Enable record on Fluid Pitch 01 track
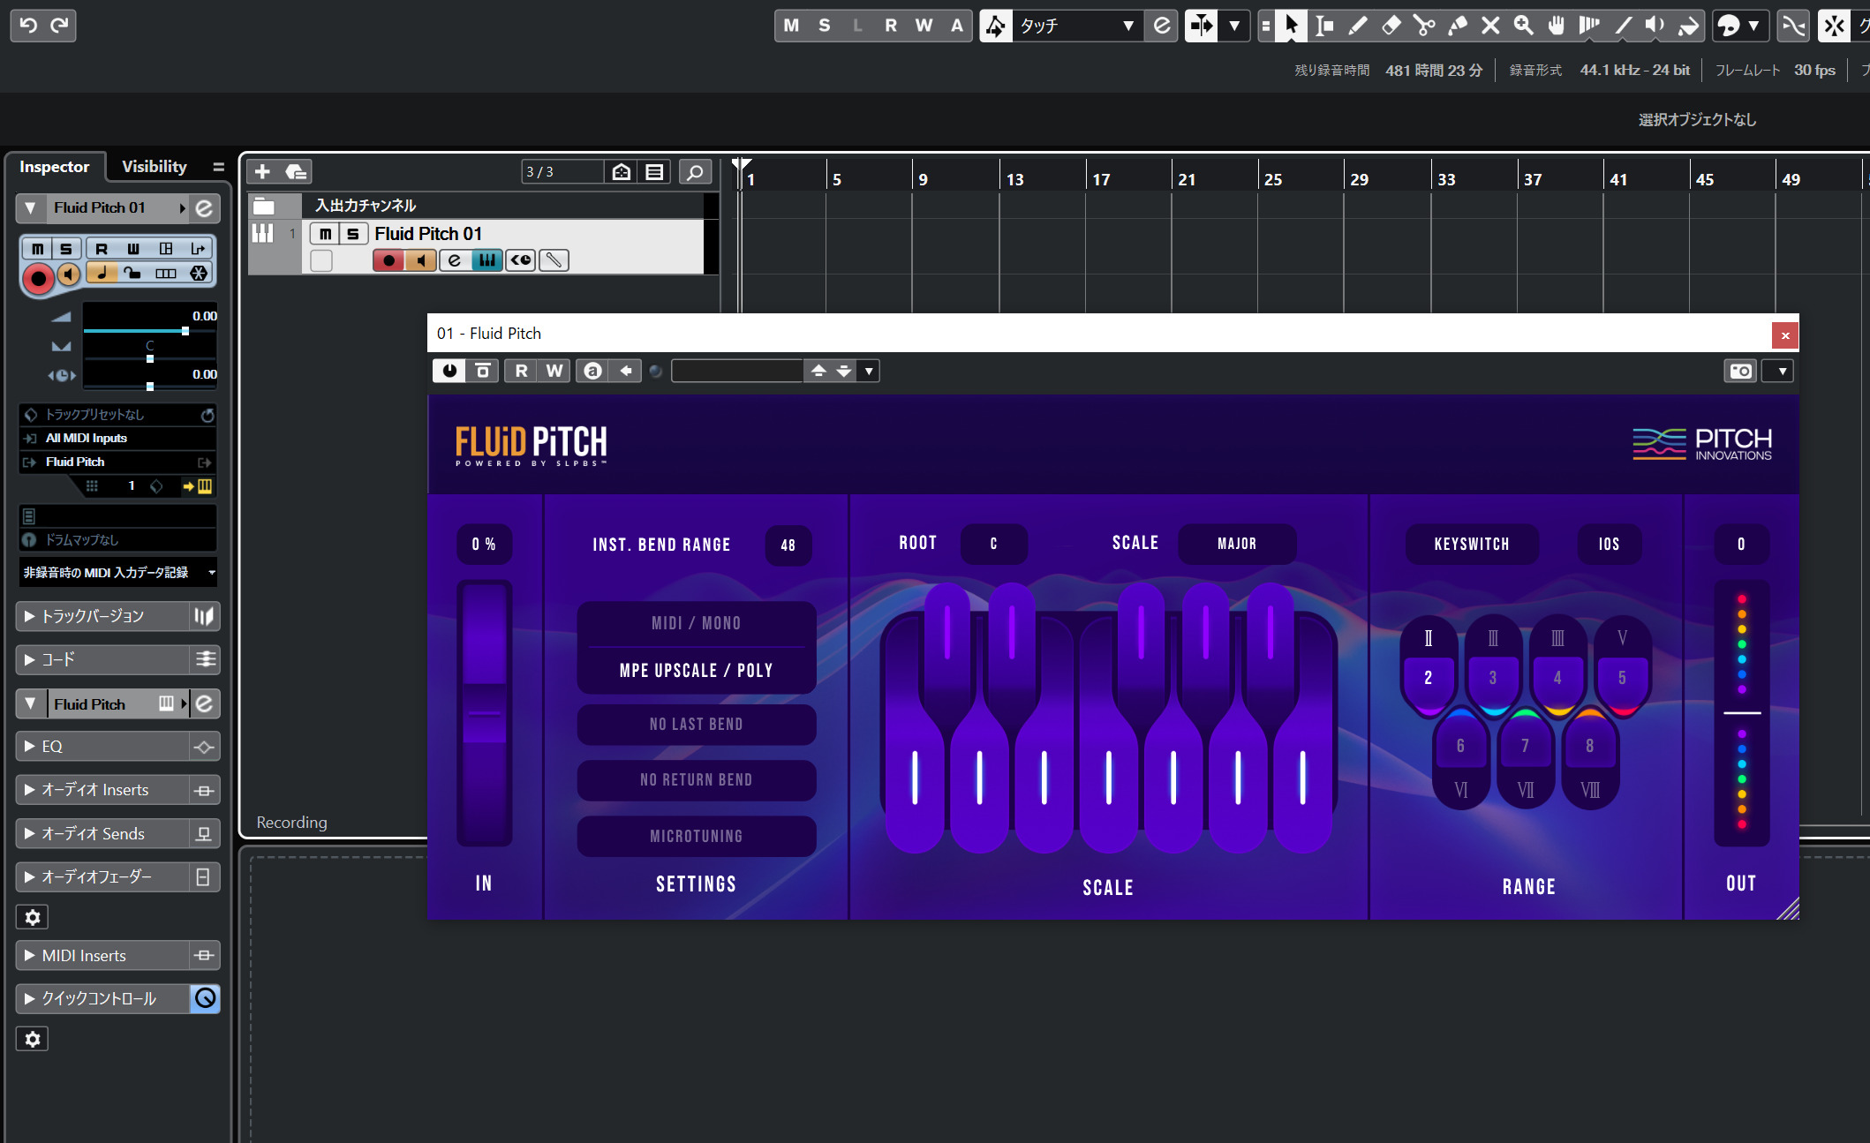1870x1143 pixels. click(388, 260)
